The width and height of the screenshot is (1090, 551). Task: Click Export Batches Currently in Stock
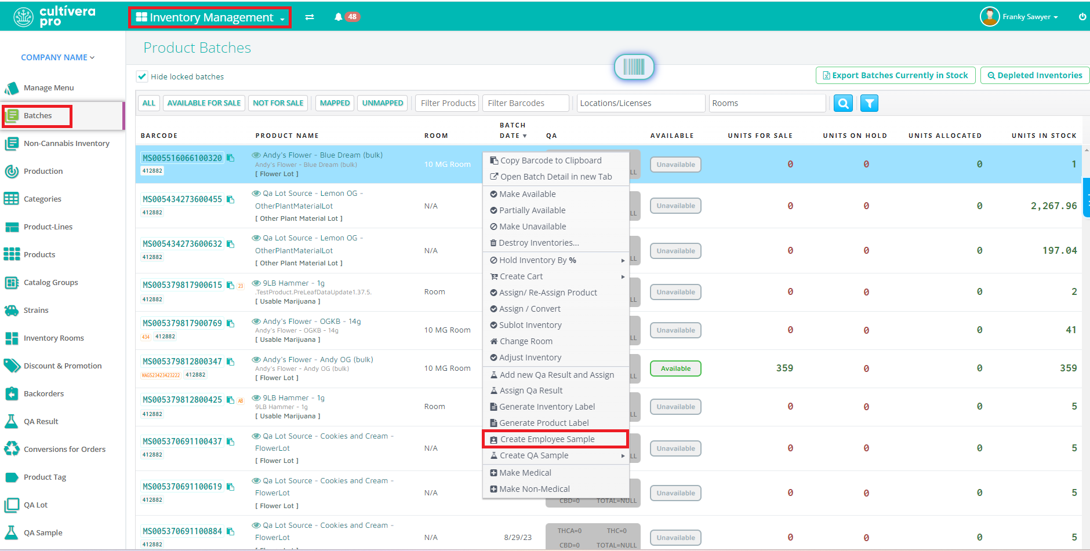[895, 75]
